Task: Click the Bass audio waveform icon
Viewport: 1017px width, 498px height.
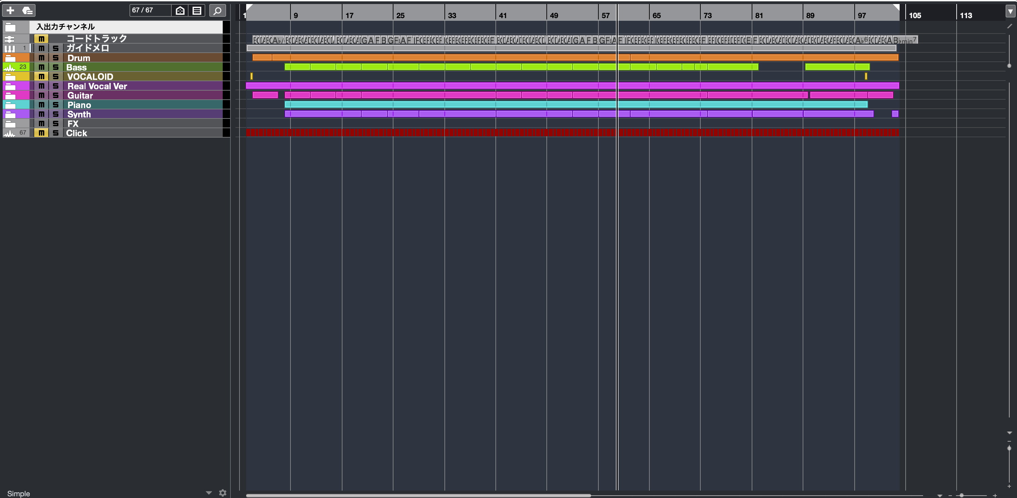Action: (x=9, y=67)
